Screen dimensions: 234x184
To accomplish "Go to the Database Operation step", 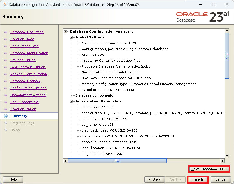I will [x=27, y=32].
